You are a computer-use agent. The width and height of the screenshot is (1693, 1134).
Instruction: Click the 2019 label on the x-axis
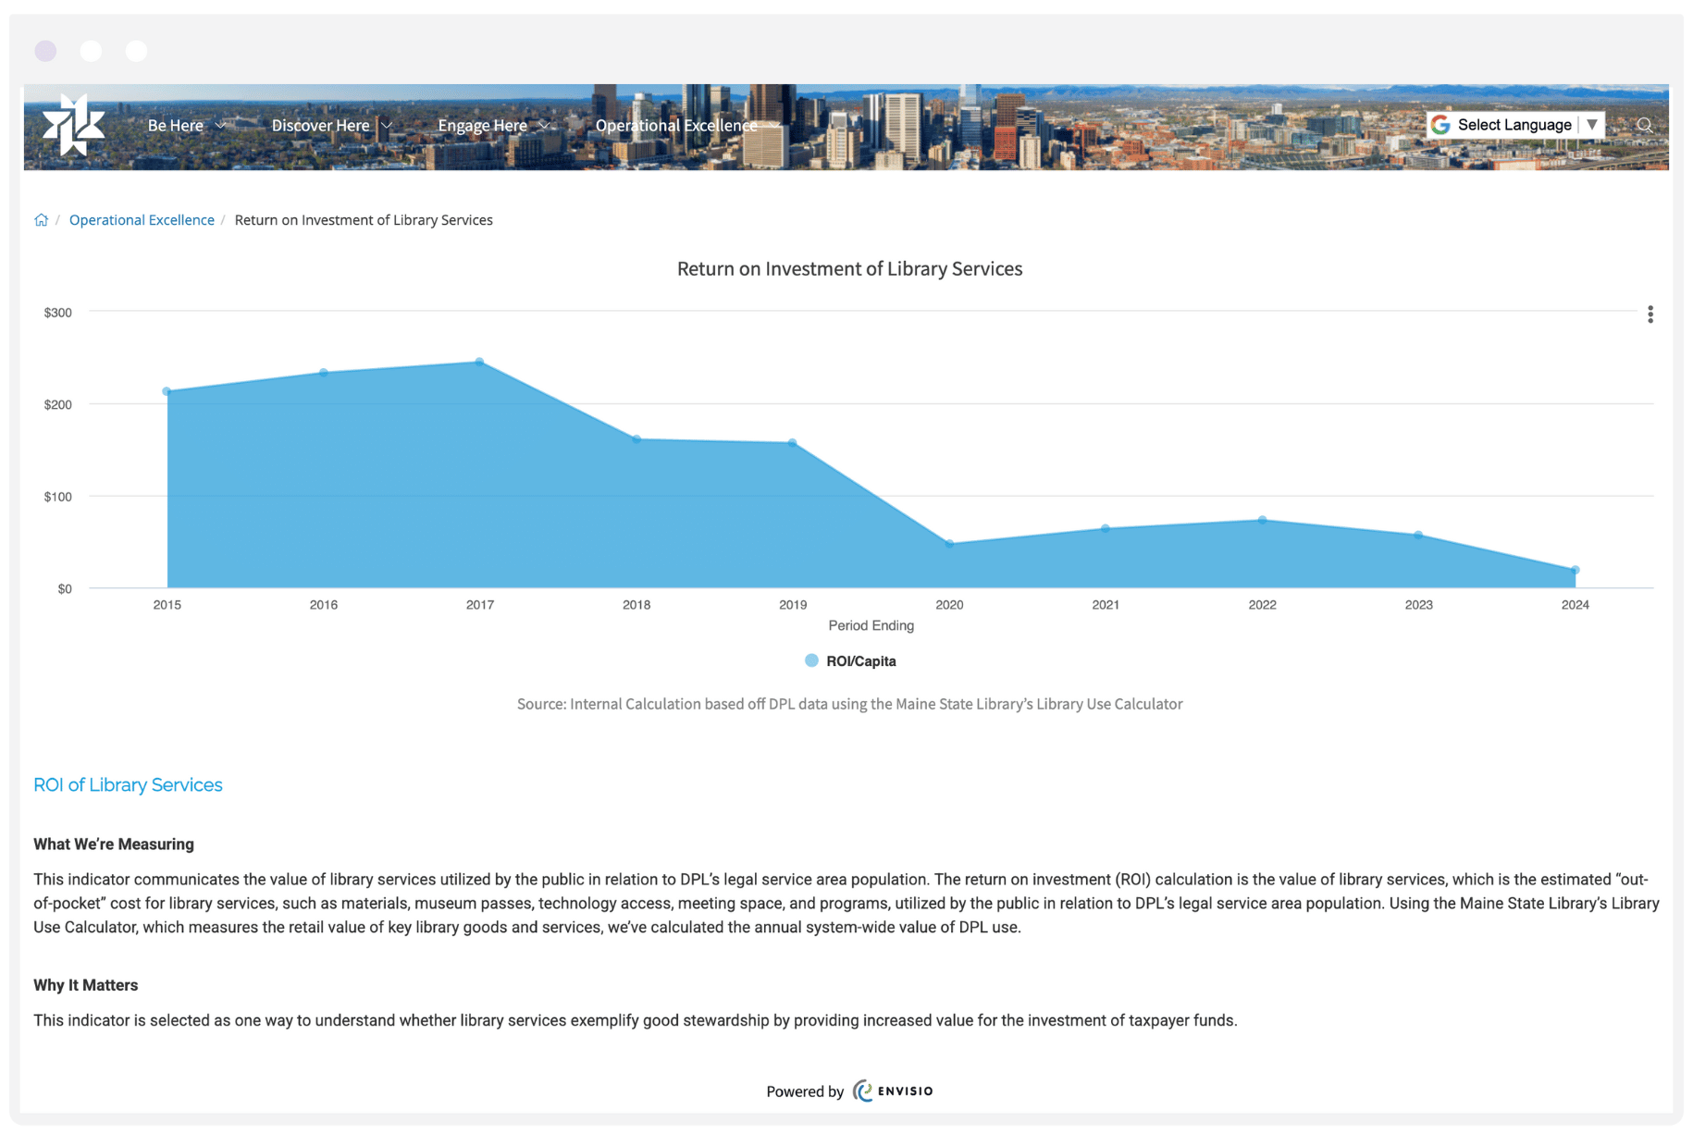793,605
